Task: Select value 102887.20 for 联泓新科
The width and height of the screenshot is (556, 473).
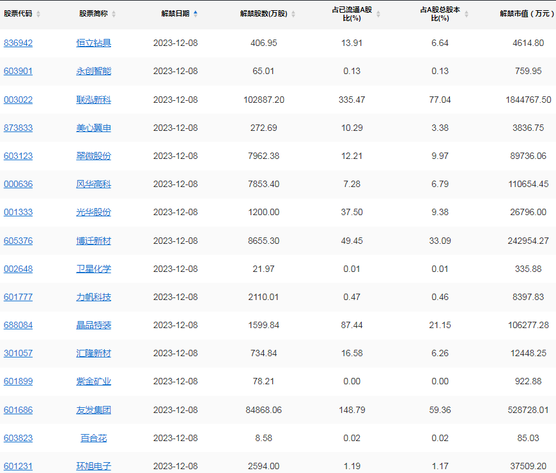Action: point(264,100)
